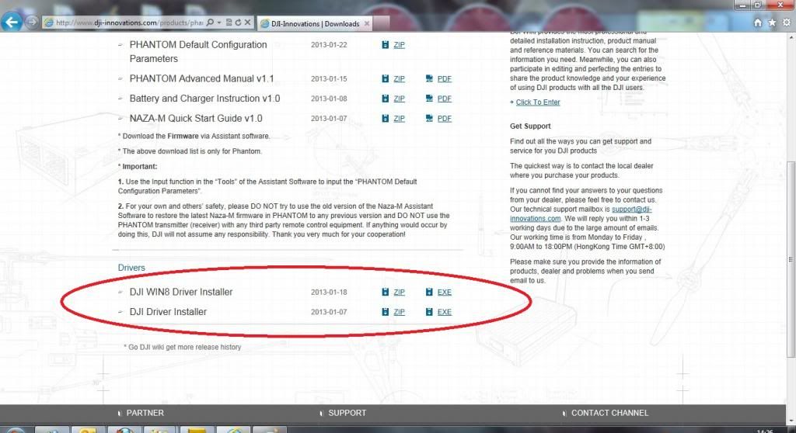Open the browser Home icon
This screenshot has height=433, width=796.
[757, 23]
